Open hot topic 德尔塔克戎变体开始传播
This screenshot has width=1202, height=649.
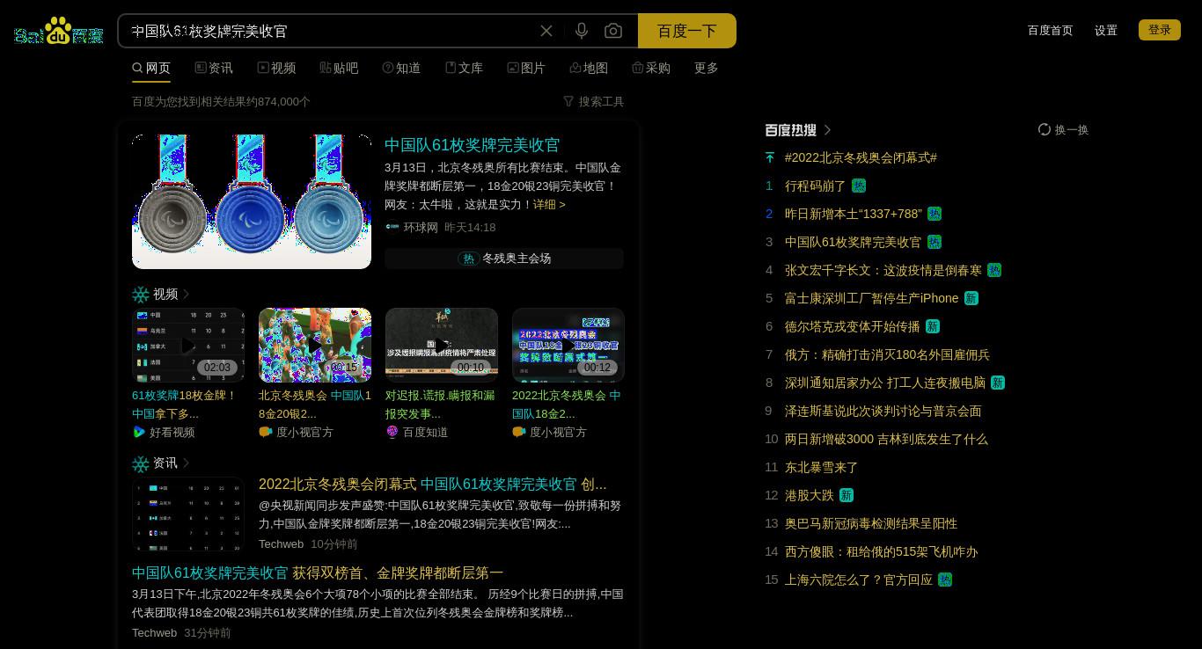click(x=853, y=326)
